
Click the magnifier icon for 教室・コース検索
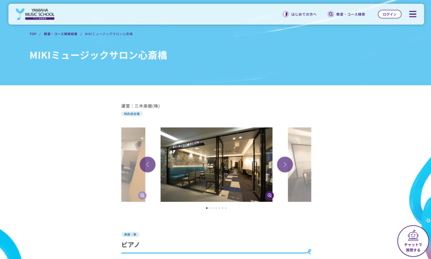331,14
